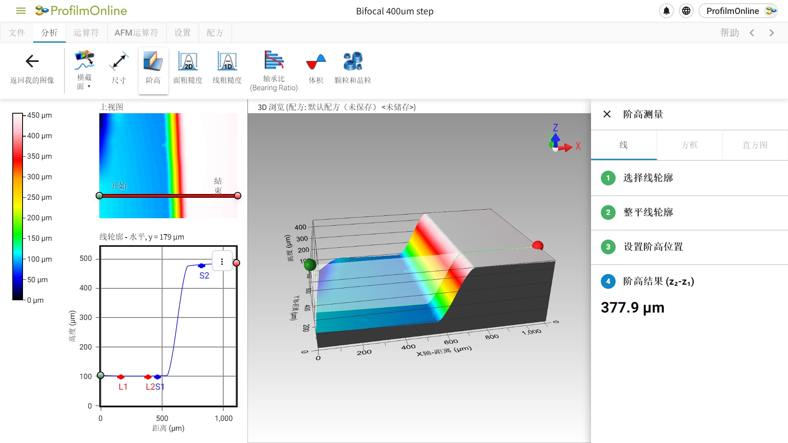Click the green start handle in top view
The height and width of the screenshot is (443, 788).
(x=99, y=196)
